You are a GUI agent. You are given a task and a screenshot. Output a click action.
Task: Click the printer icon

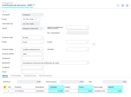click(127, 5)
